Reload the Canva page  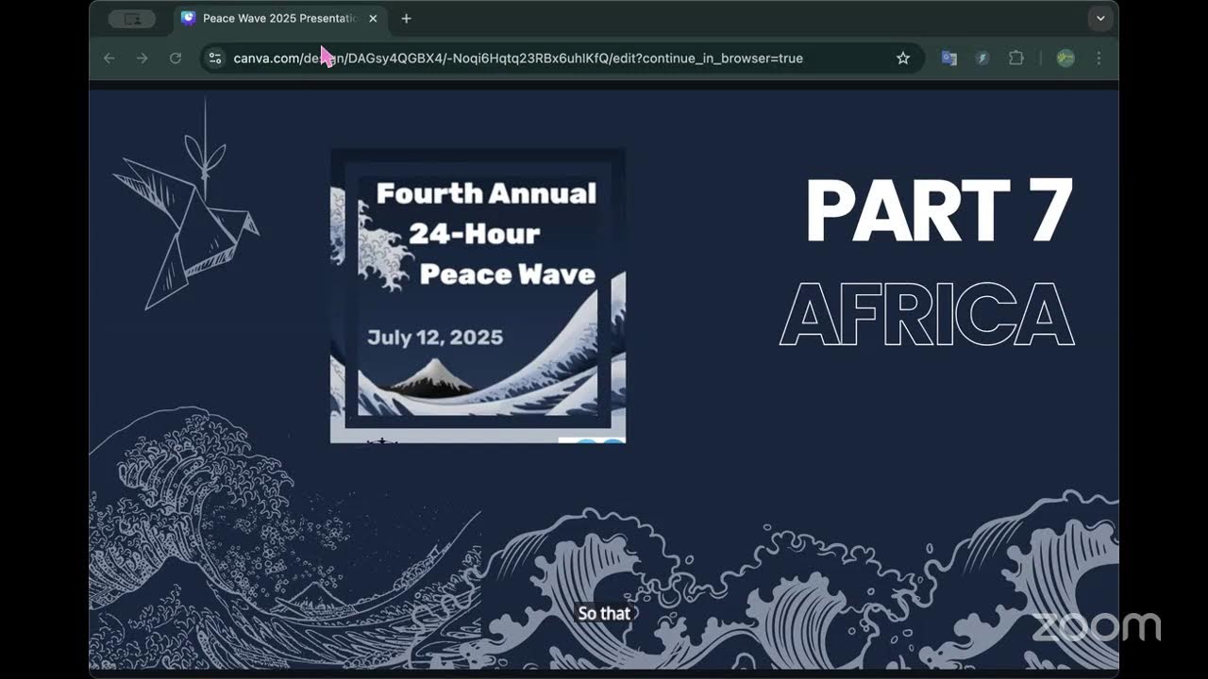coord(175,58)
